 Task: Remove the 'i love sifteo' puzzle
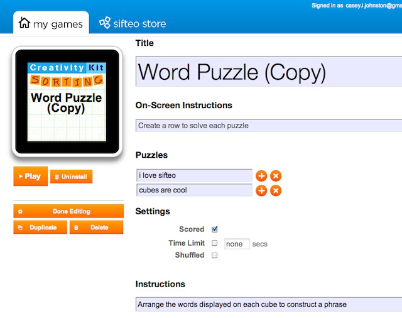[276, 176]
